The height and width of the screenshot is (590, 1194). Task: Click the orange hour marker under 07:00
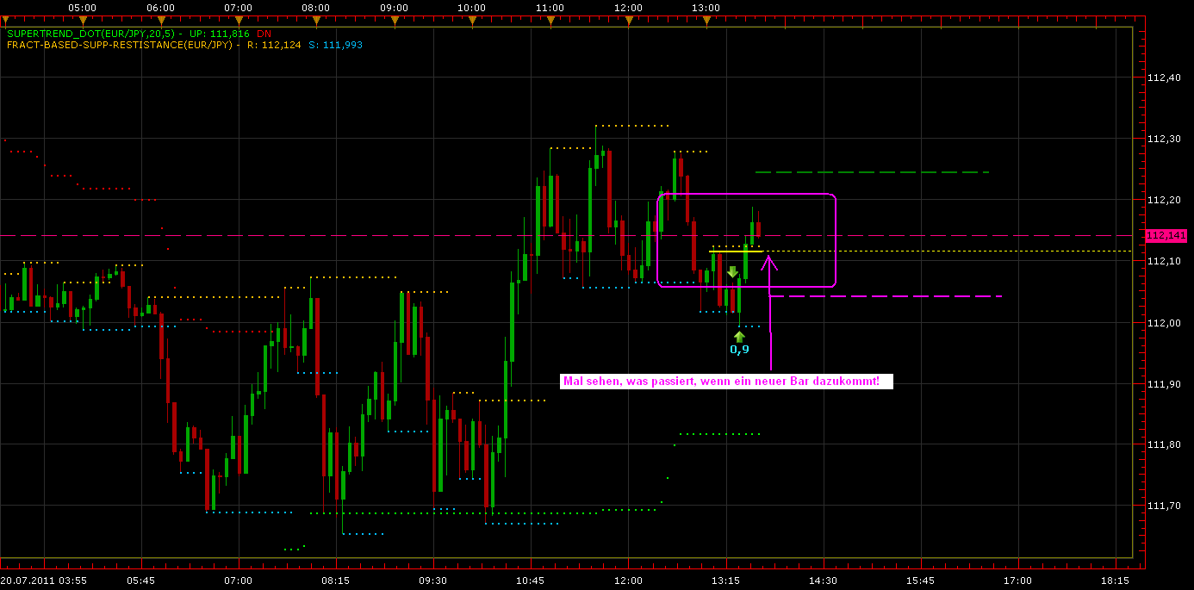click(238, 20)
